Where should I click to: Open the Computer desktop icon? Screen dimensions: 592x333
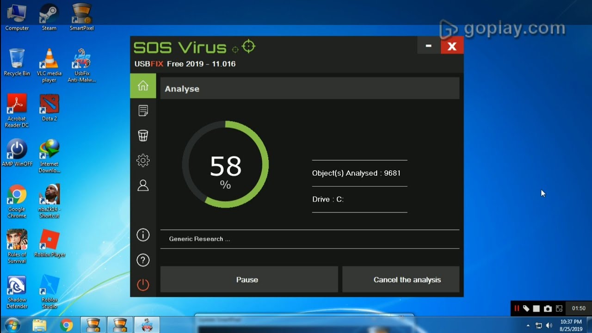click(17, 18)
